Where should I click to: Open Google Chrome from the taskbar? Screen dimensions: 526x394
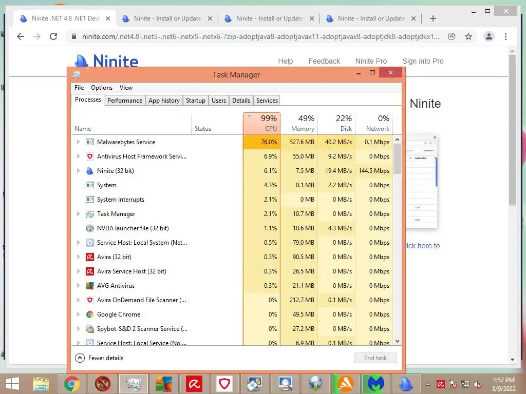(71, 384)
